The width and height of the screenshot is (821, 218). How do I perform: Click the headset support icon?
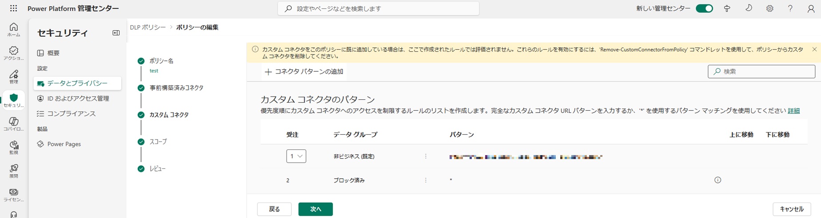(x=14, y=214)
